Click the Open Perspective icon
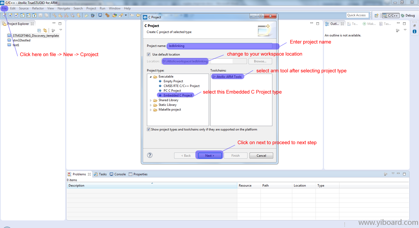419x228 pixels. (376, 15)
